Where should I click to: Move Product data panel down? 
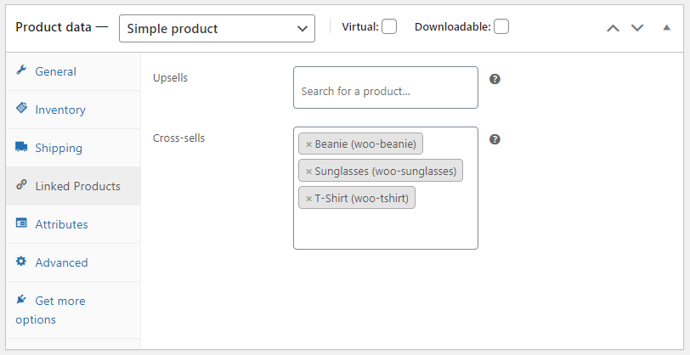point(637,28)
